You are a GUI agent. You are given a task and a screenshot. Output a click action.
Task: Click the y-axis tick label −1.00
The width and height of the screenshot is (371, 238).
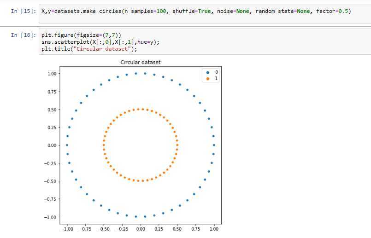point(50,217)
